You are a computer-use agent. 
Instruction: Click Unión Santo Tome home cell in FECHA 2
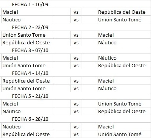pos(28,35)
